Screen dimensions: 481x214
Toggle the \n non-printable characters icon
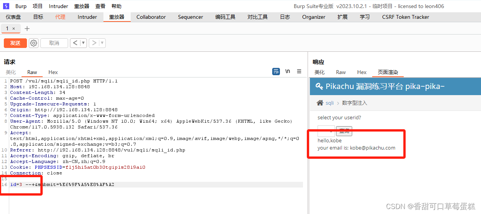[x=288, y=71]
